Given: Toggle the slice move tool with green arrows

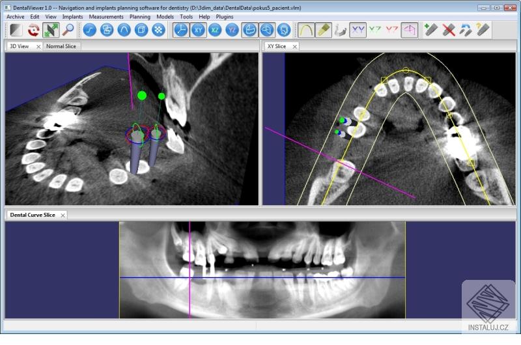Looking at the screenshot, I should 51,30.
